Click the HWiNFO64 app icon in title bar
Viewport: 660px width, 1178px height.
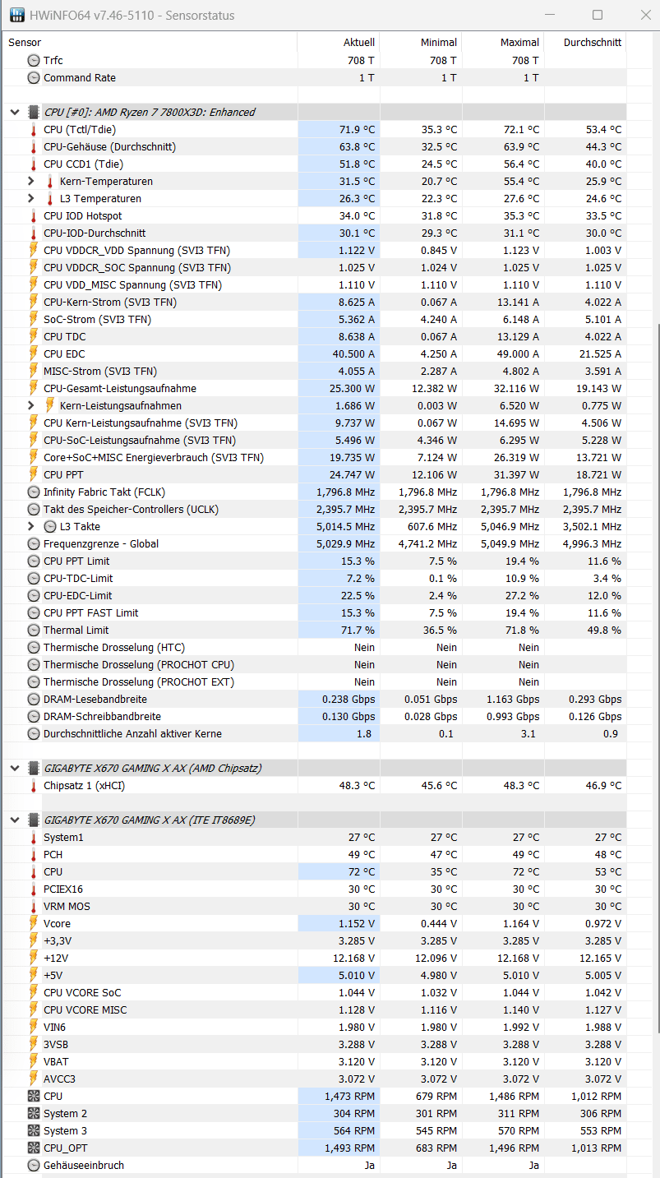click(x=16, y=15)
